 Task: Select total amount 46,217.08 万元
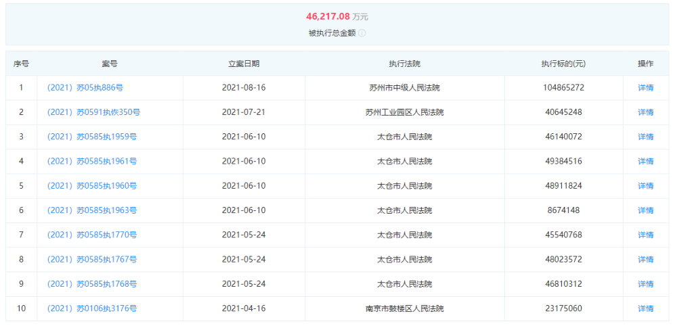click(337, 17)
